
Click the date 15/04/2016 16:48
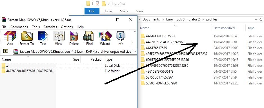[x=226, y=36]
